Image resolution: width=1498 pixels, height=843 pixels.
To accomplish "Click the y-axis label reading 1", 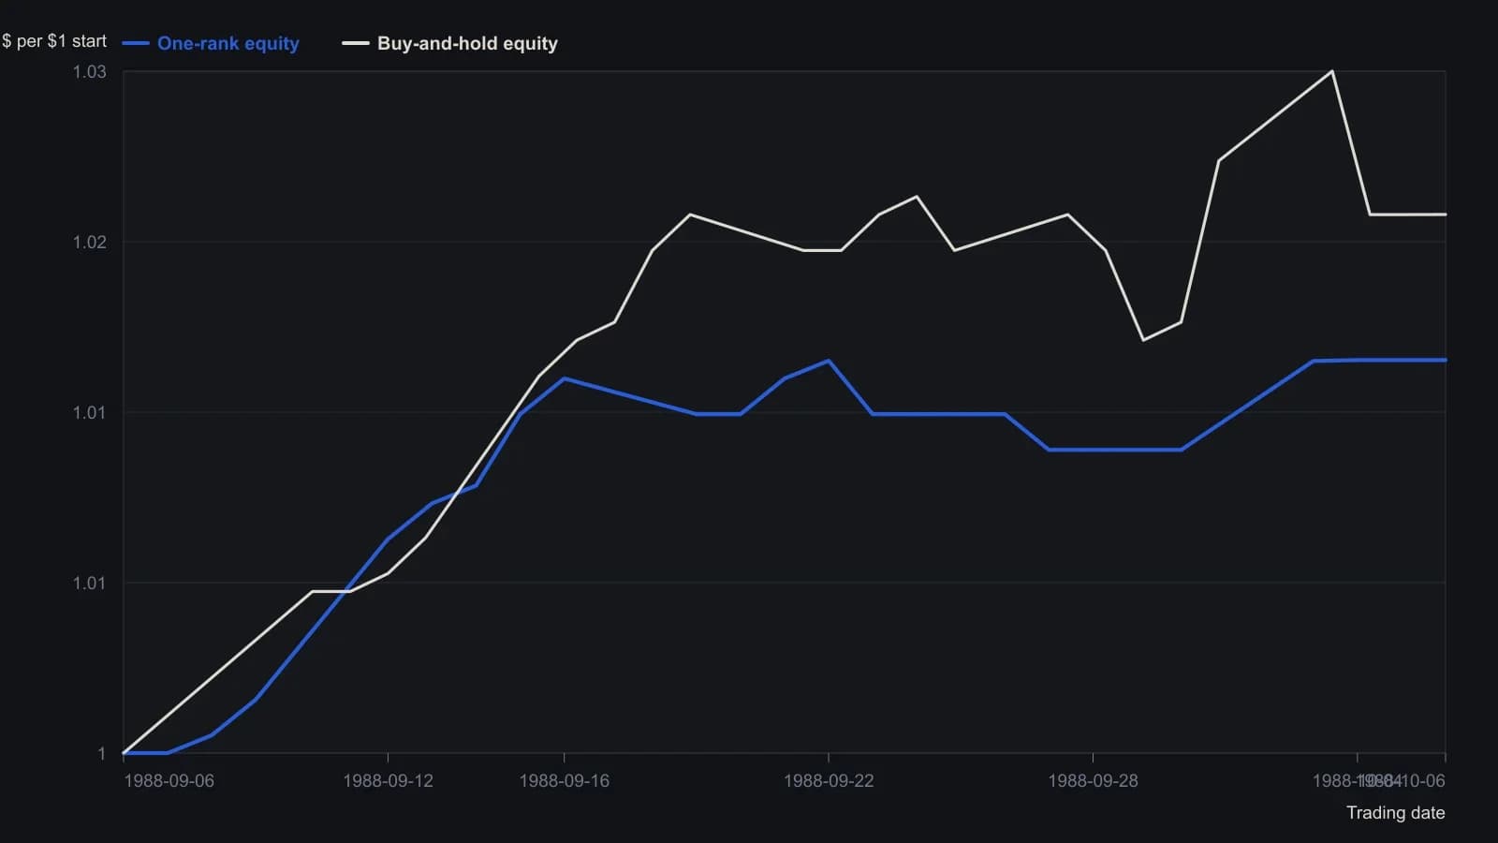I will pos(102,753).
